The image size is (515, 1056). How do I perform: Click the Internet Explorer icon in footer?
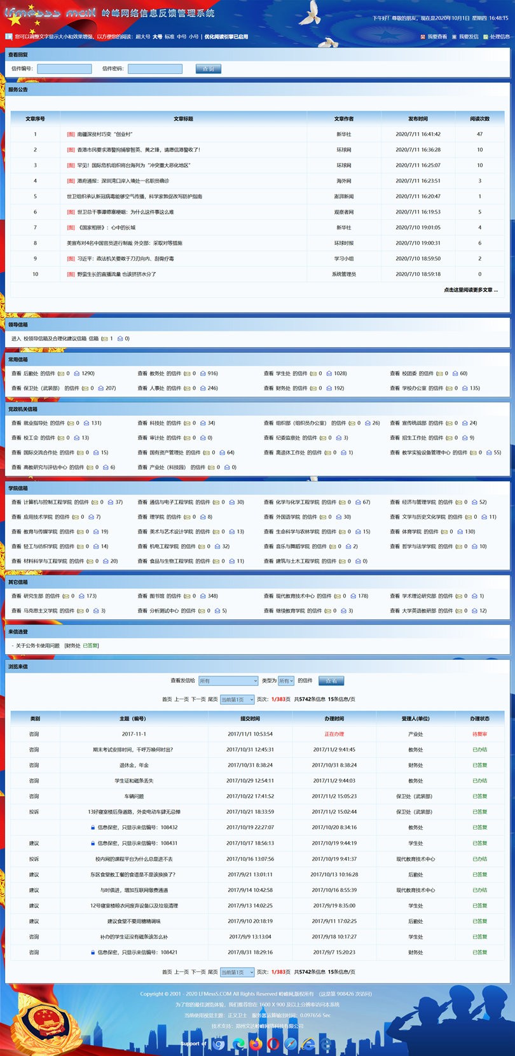[308, 1043]
